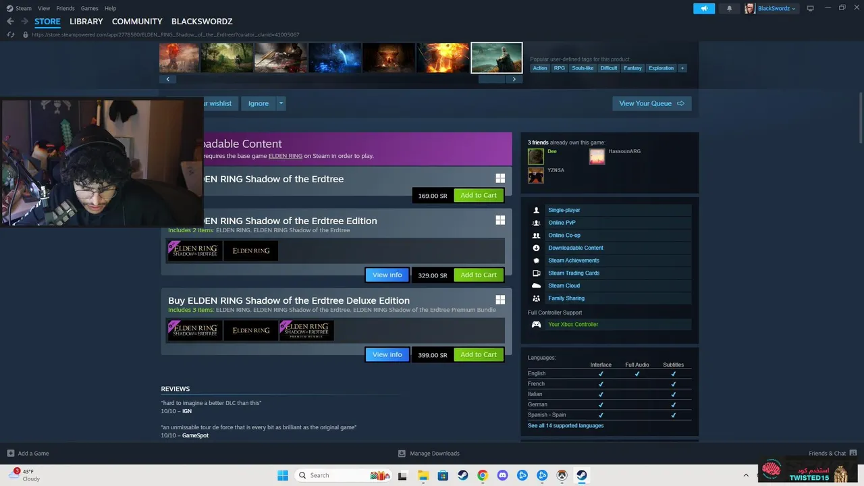Screen dimensions: 864x486
Task: Add the 329.00 SR edition to cart
Action: [479, 275]
